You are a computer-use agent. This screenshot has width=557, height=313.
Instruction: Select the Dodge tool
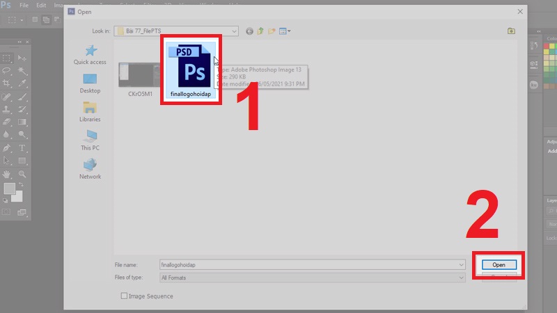[22, 135]
